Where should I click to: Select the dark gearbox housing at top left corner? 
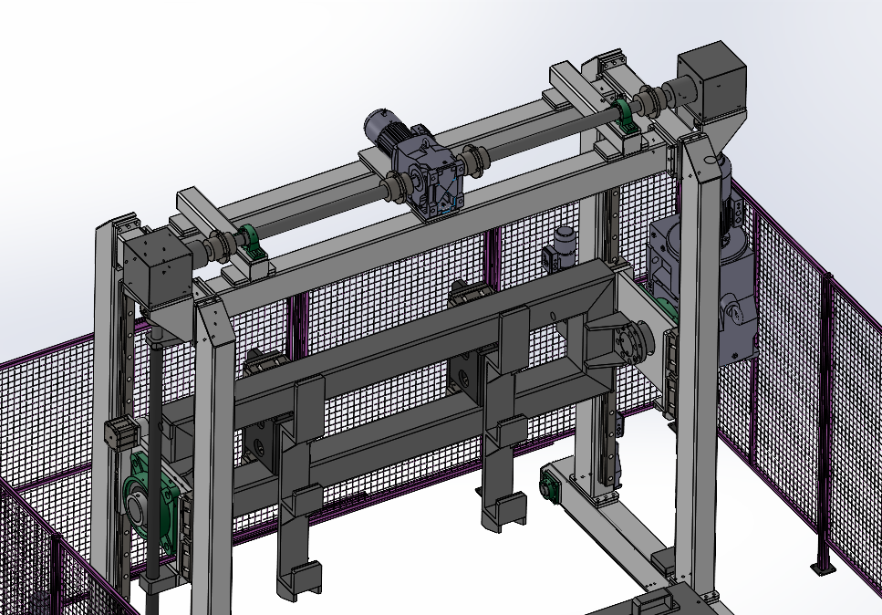[158, 271]
